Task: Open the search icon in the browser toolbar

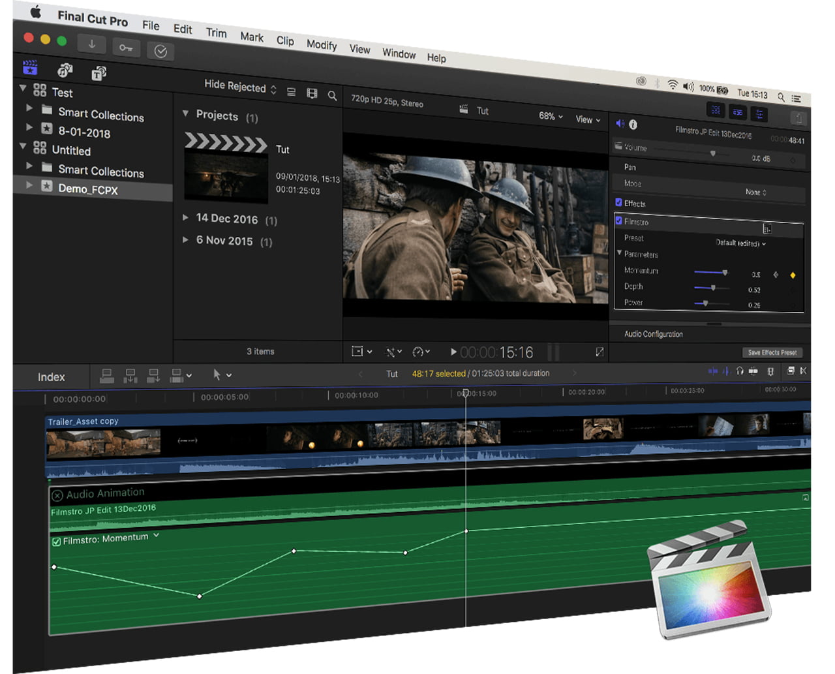Action: (x=333, y=95)
